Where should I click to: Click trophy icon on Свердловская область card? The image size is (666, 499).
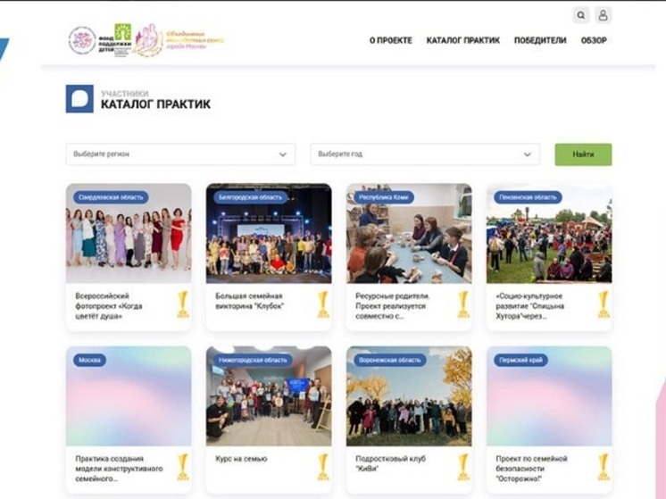click(x=183, y=304)
